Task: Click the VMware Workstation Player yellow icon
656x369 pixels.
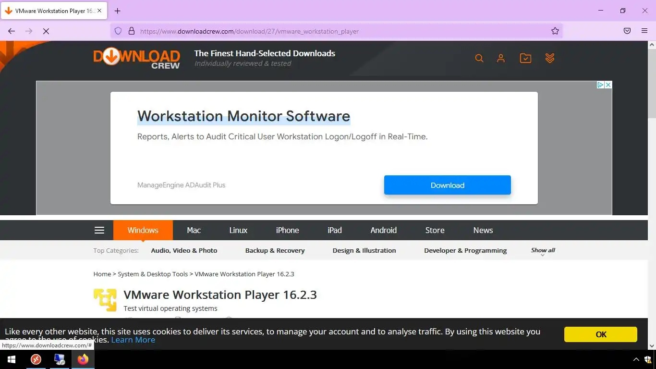Action: 105,300
